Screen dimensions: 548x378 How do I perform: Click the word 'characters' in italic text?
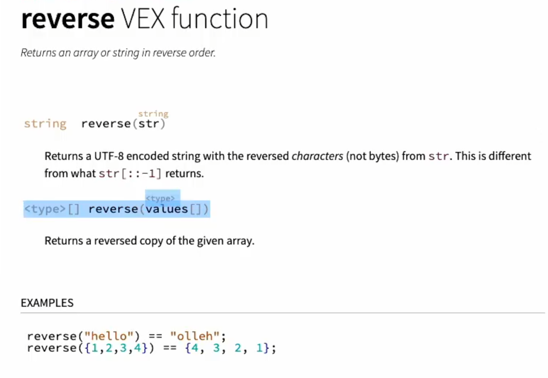pyautogui.click(x=317, y=156)
